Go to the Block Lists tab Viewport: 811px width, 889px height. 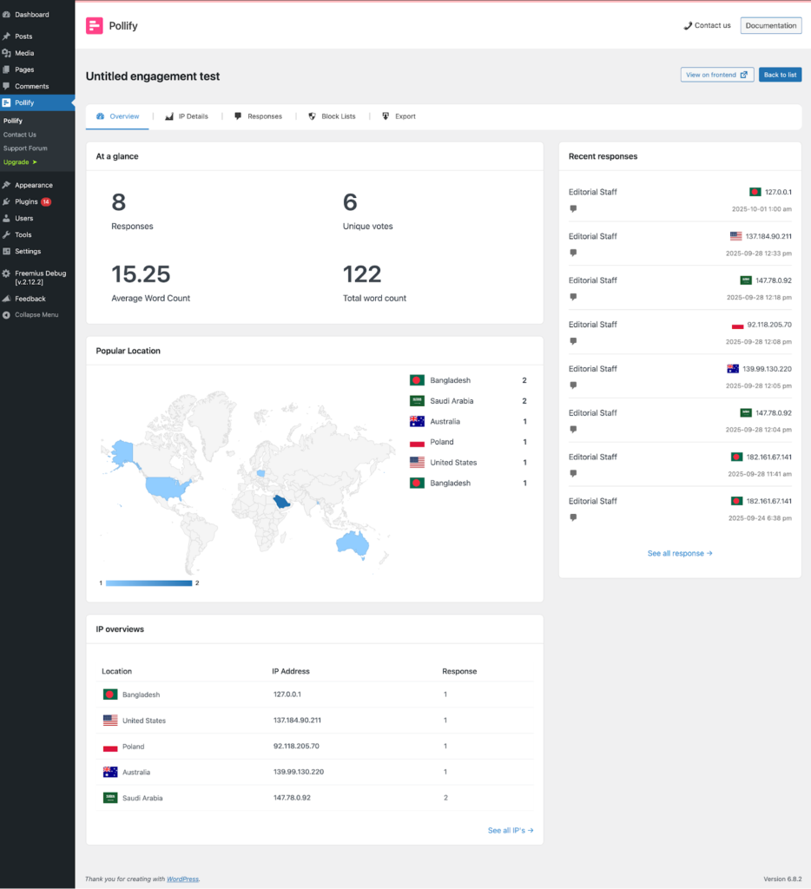tap(332, 116)
